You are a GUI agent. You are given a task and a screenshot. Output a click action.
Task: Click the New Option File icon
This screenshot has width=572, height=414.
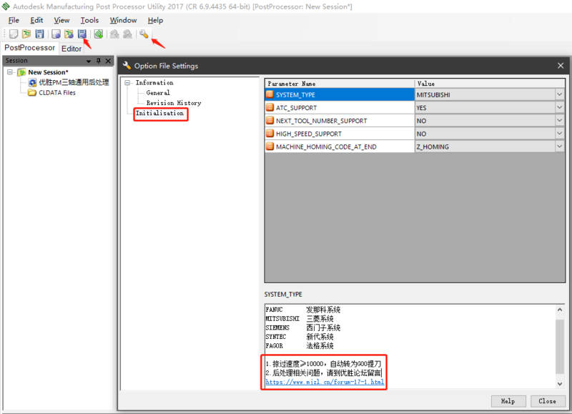point(56,34)
